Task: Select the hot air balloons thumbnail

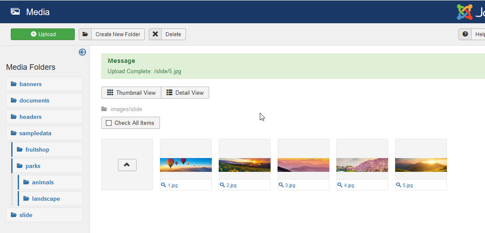Action: tap(186, 165)
